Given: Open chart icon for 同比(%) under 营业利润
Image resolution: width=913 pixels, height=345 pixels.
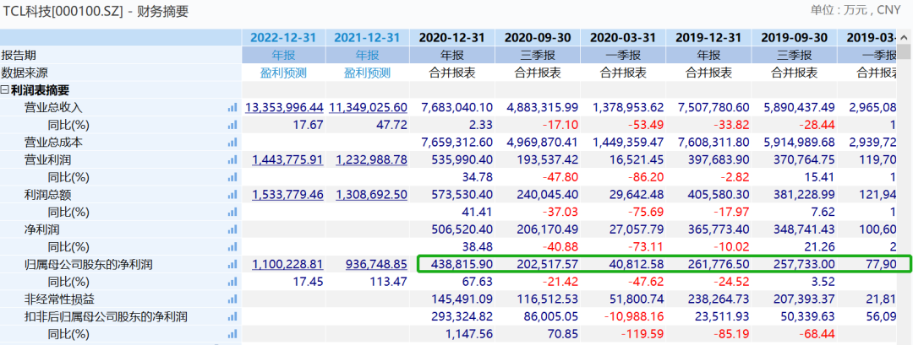Looking at the screenshot, I should (233, 177).
